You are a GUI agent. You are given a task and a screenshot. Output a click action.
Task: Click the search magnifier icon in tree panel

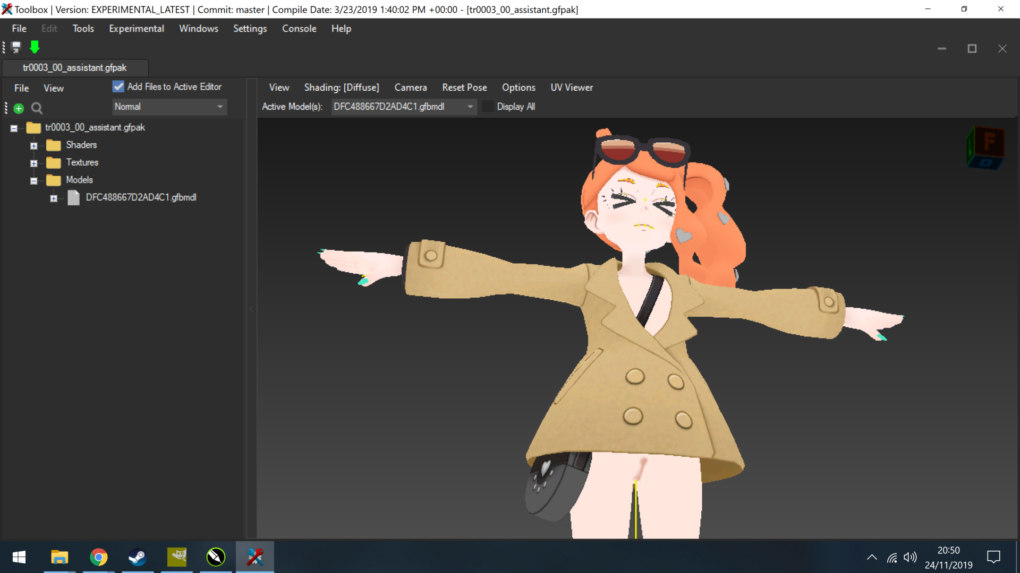click(x=37, y=109)
